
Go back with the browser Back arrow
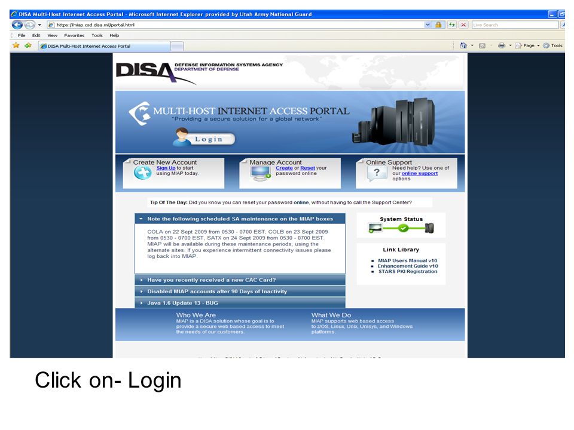point(17,25)
